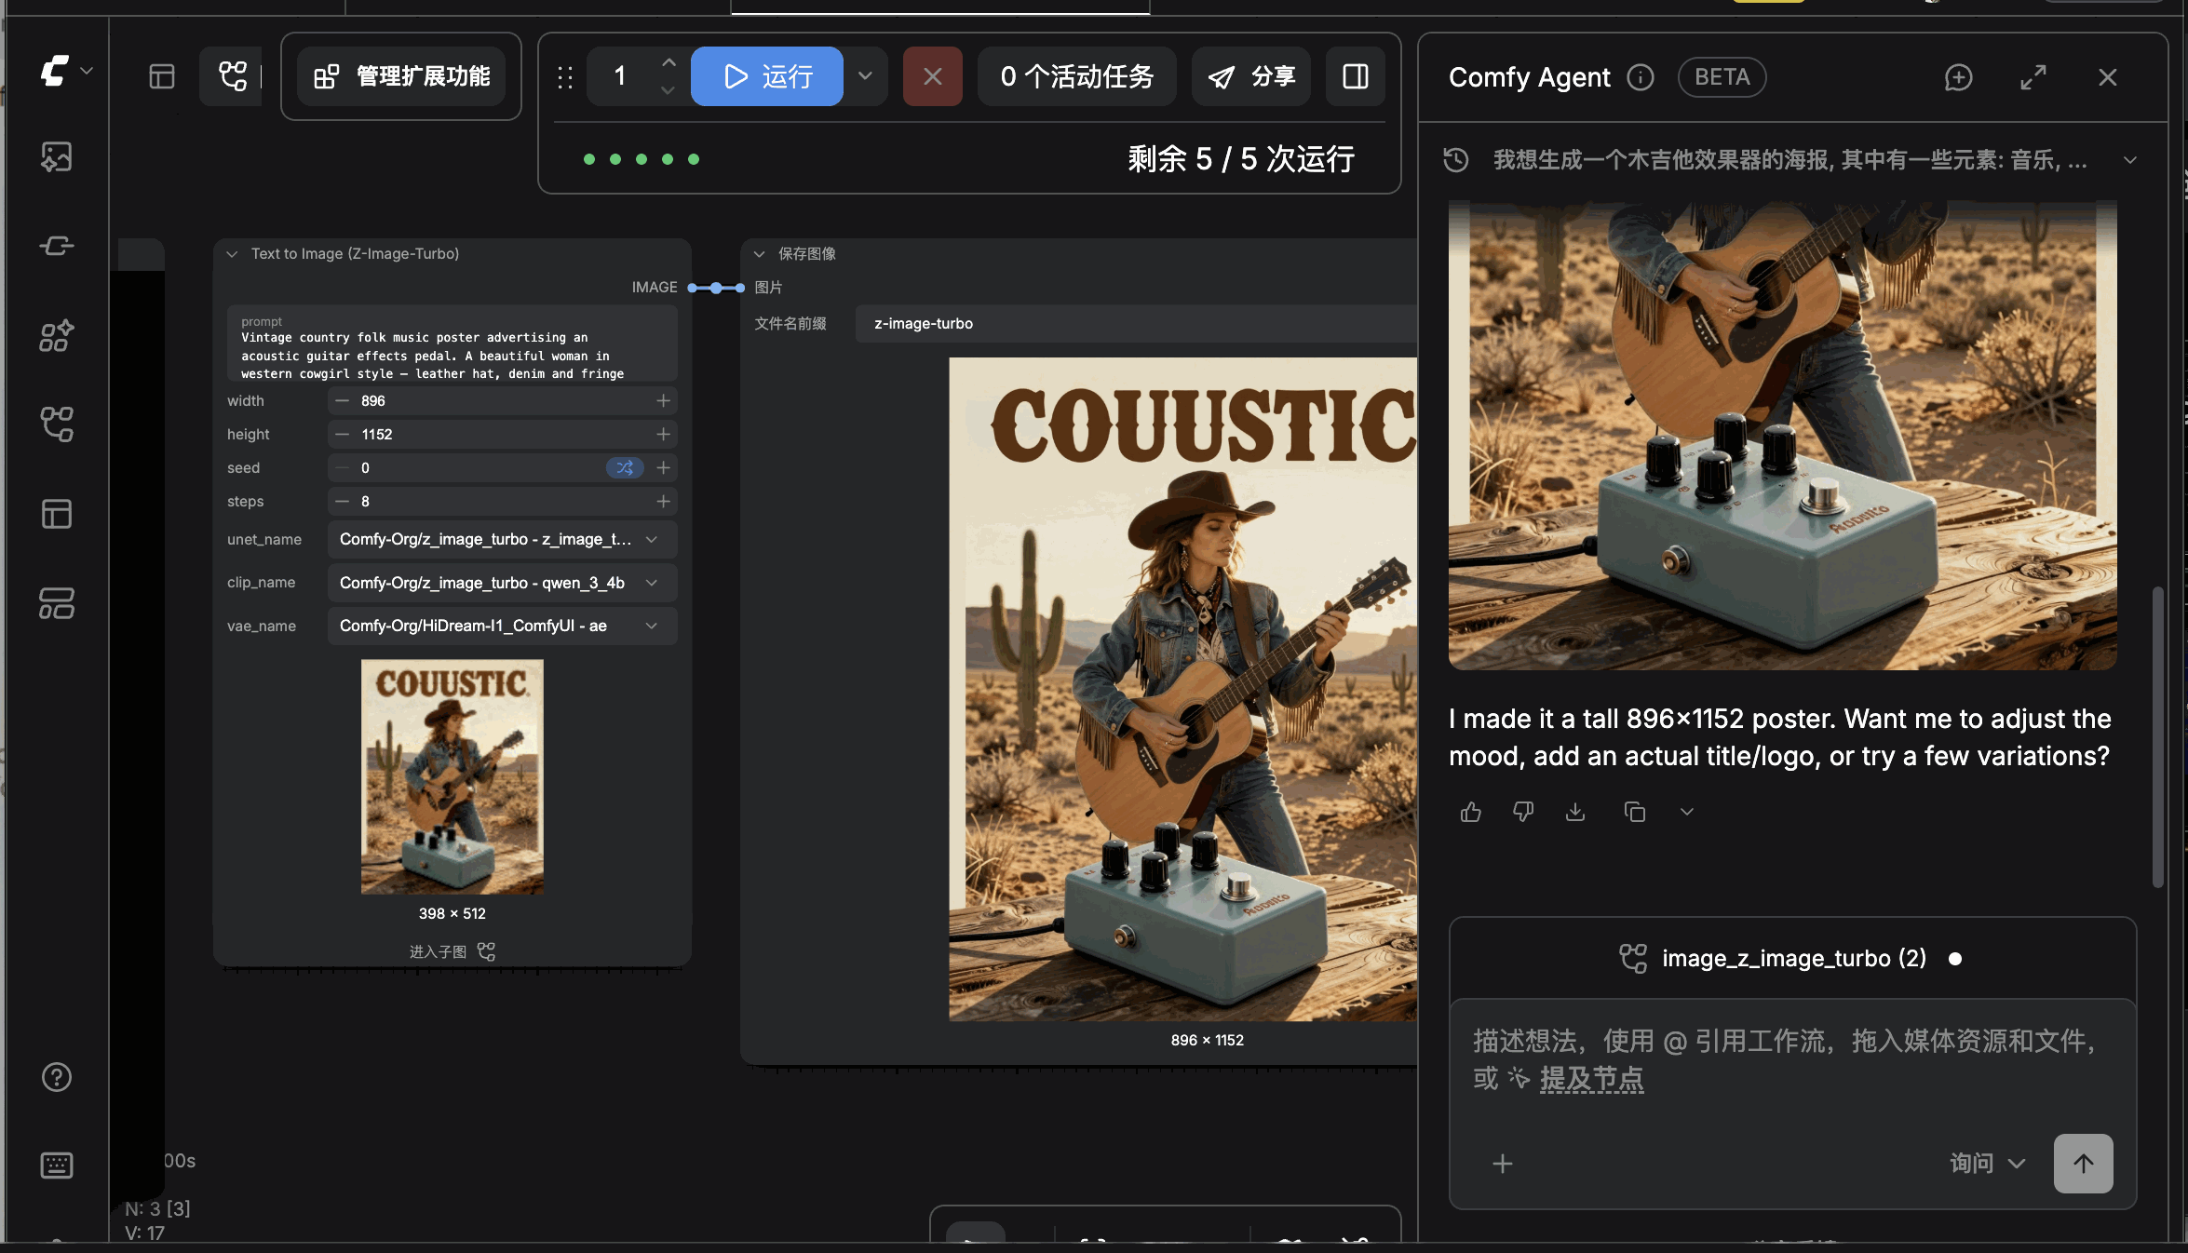This screenshot has height=1253, width=2188.
Task: Show Comfy Agent info tooltip icon
Action: tap(1641, 77)
